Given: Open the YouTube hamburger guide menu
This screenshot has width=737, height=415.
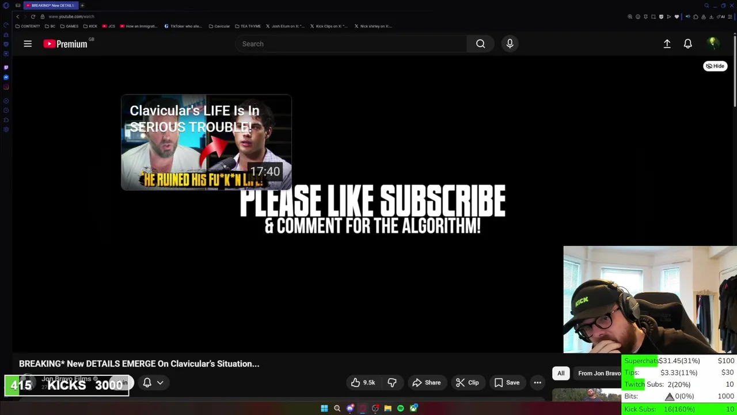Looking at the screenshot, I should (28, 44).
